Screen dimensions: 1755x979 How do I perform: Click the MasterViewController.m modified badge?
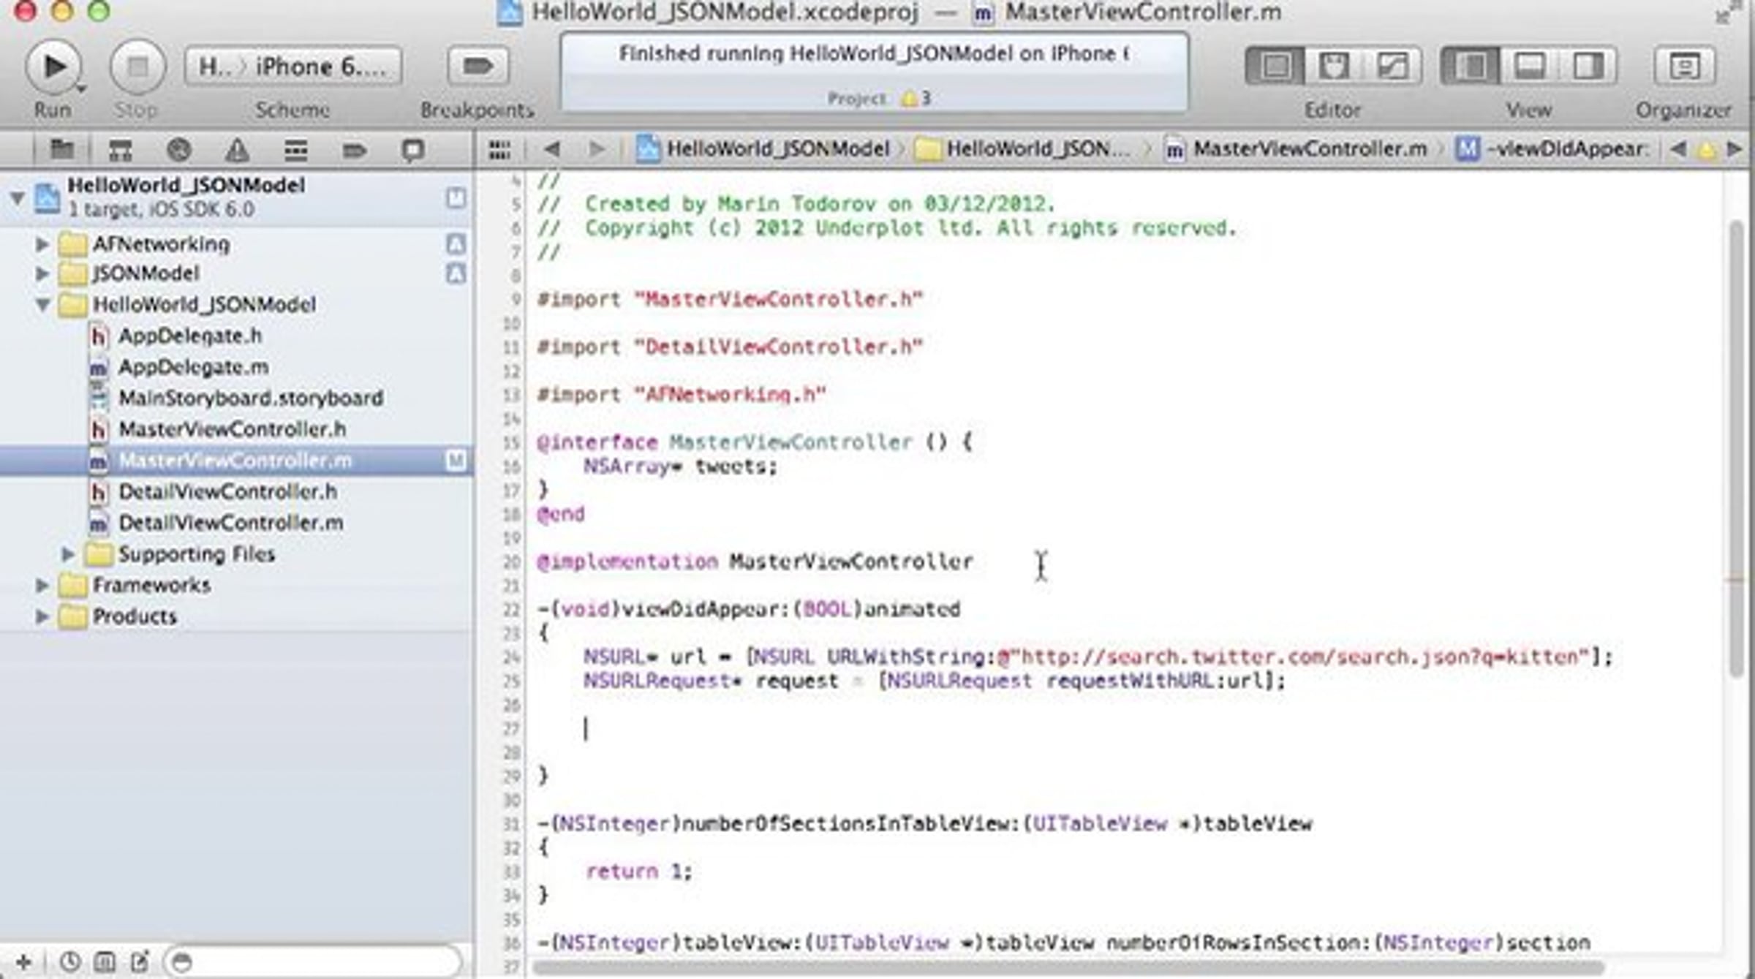coord(456,461)
